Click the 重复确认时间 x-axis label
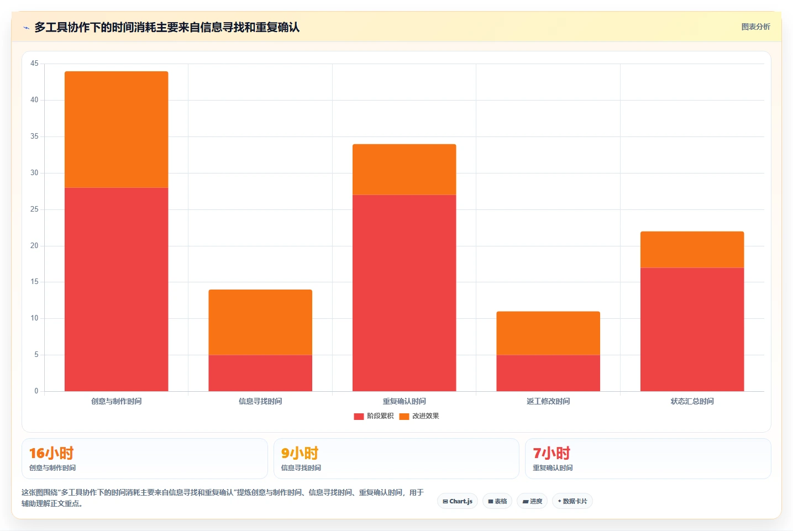 coord(405,401)
